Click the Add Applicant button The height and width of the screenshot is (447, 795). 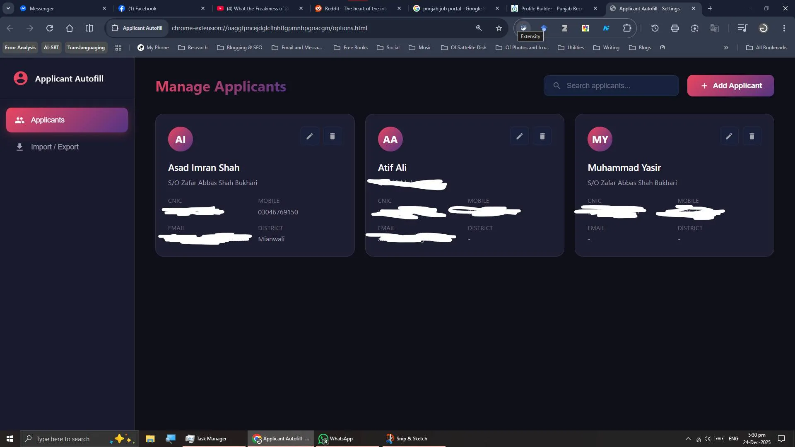730,86
